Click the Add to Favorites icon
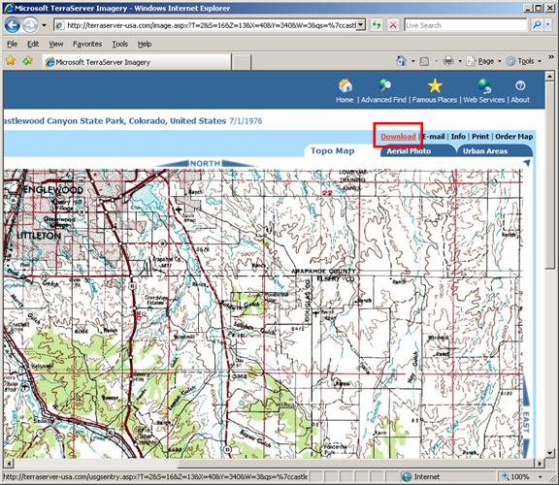Screen dimensions: 559x485 [27, 61]
